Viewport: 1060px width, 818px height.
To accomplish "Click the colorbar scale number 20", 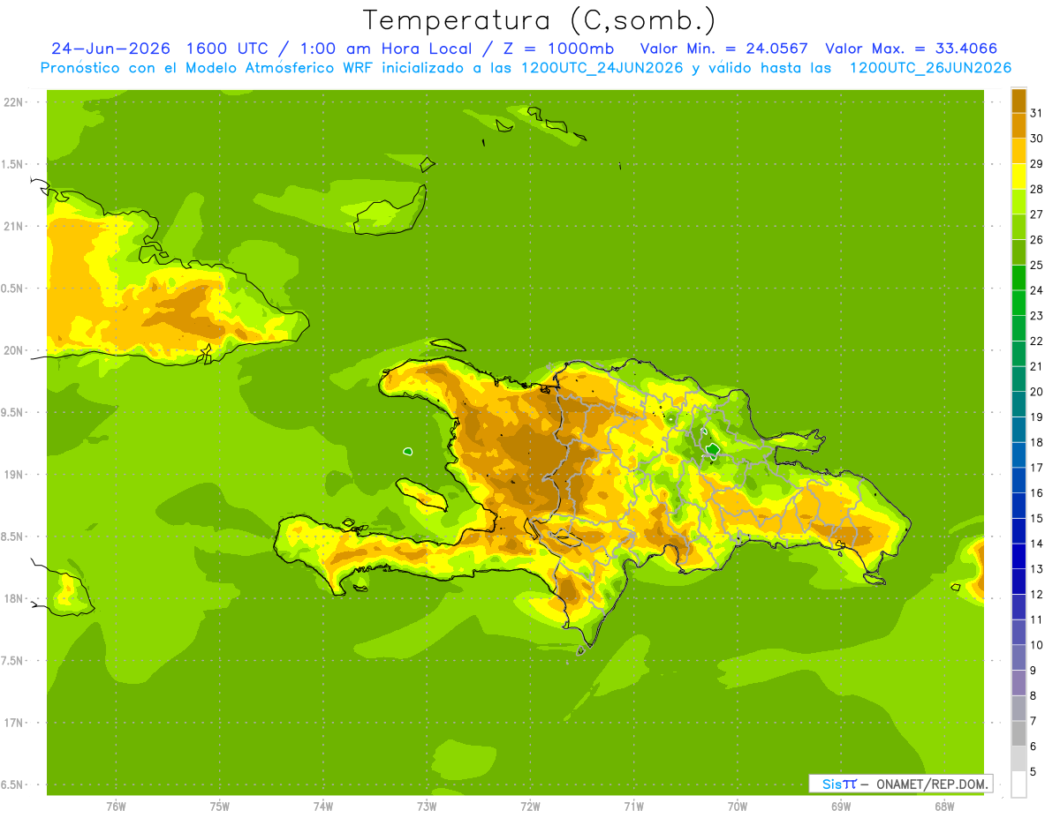I will click(1037, 392).
